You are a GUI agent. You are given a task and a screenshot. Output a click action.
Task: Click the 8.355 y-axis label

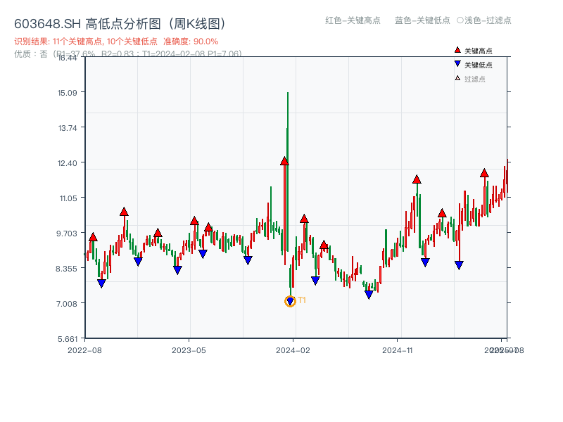[66, 269]
